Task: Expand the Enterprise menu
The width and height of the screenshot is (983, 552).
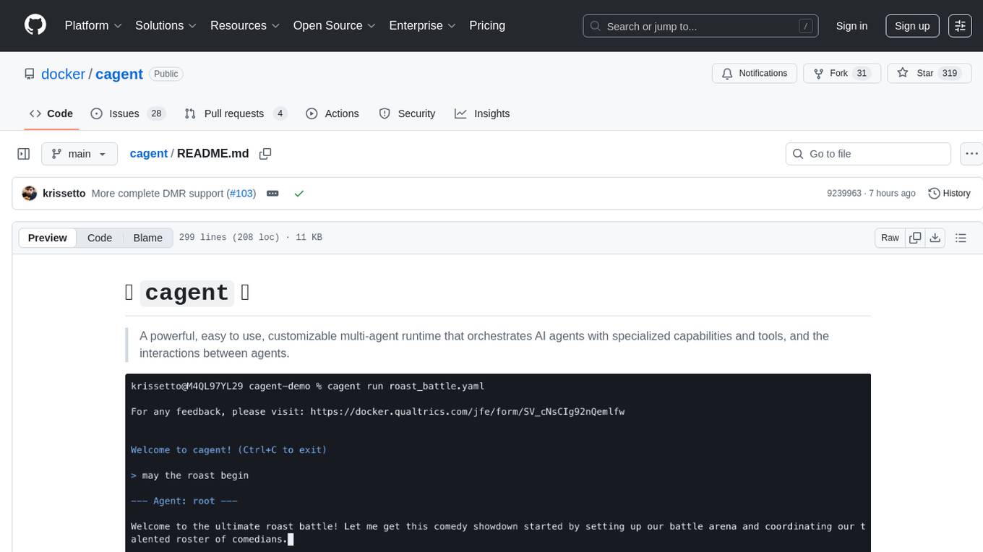Action: [x=422, y=25]
